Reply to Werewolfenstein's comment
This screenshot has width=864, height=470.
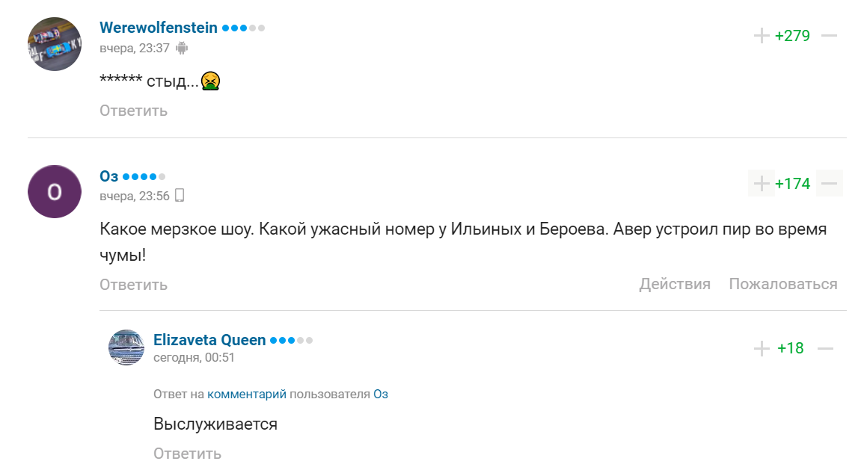pos(133,111)
